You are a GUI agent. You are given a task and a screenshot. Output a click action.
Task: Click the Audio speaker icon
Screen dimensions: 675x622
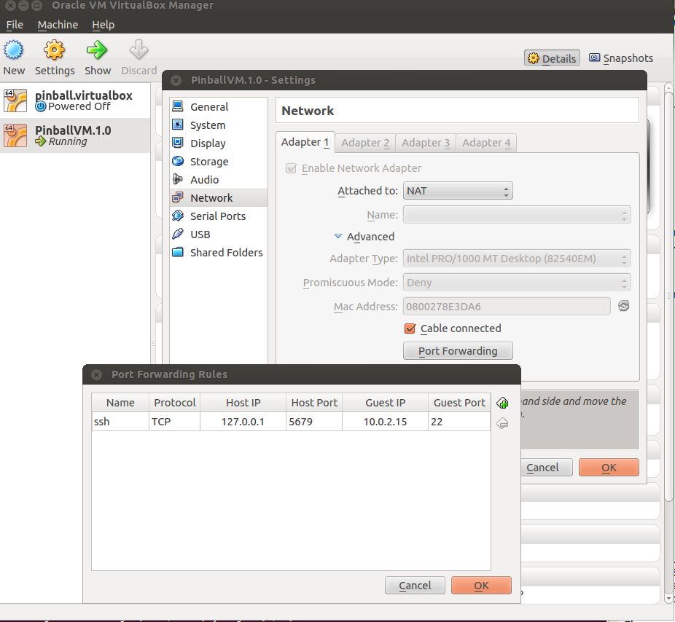[178, 179]
